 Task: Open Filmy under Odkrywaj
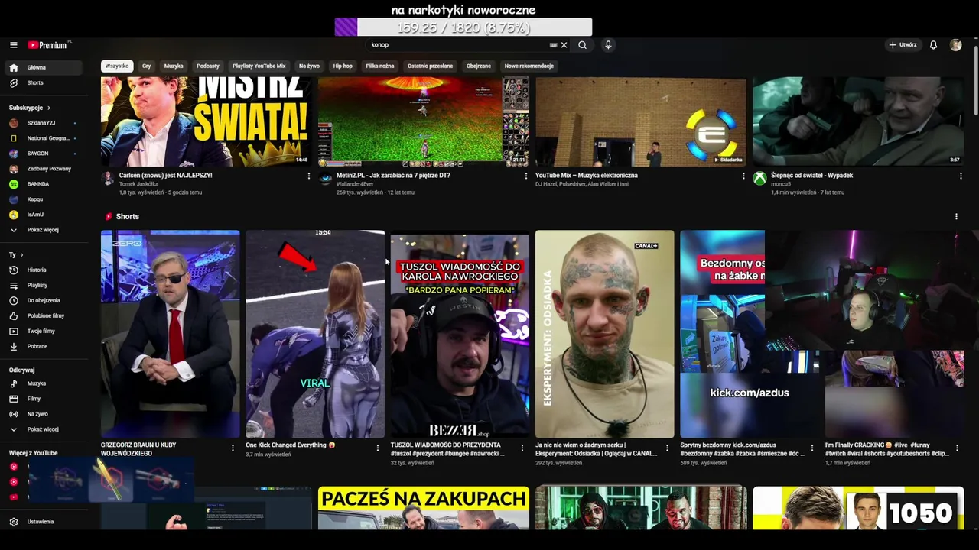[44, 399]
